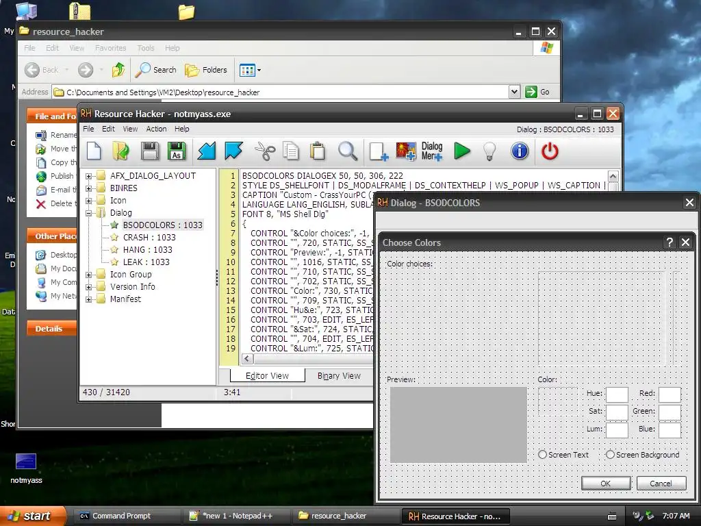This screenshot has width=701, height=526.
Task: Click the Hue input field
Action: pyautogui.click(x=617, y=394)
